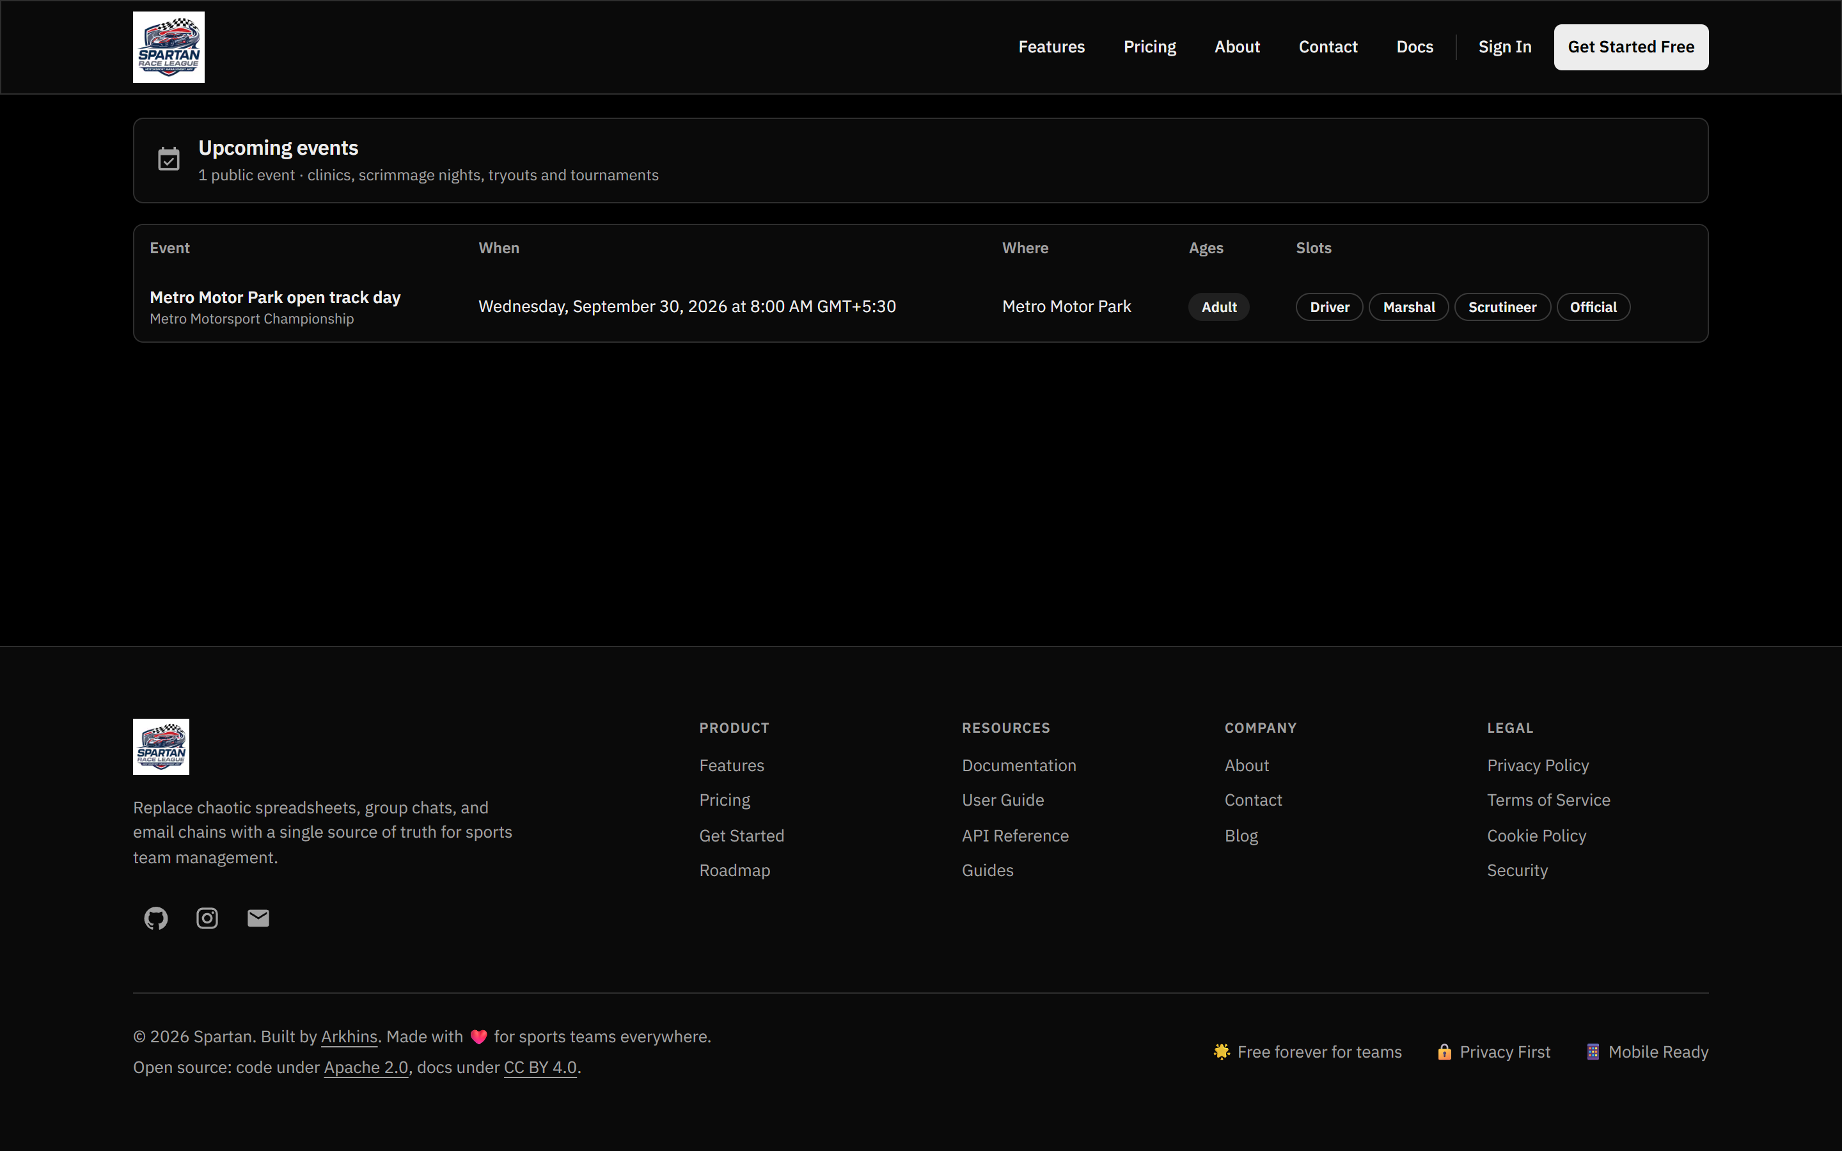Image resolution: width=1842 pixels, height=1151 pixels.
Task: Open Docs in the top navigation
Action: tap(1414, 47)
